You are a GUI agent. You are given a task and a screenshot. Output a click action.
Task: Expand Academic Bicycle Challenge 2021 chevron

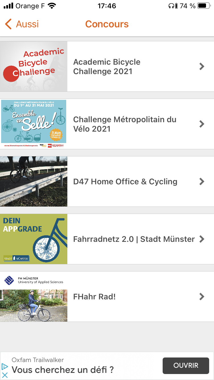pyautogui.click(x=202, y=67)
